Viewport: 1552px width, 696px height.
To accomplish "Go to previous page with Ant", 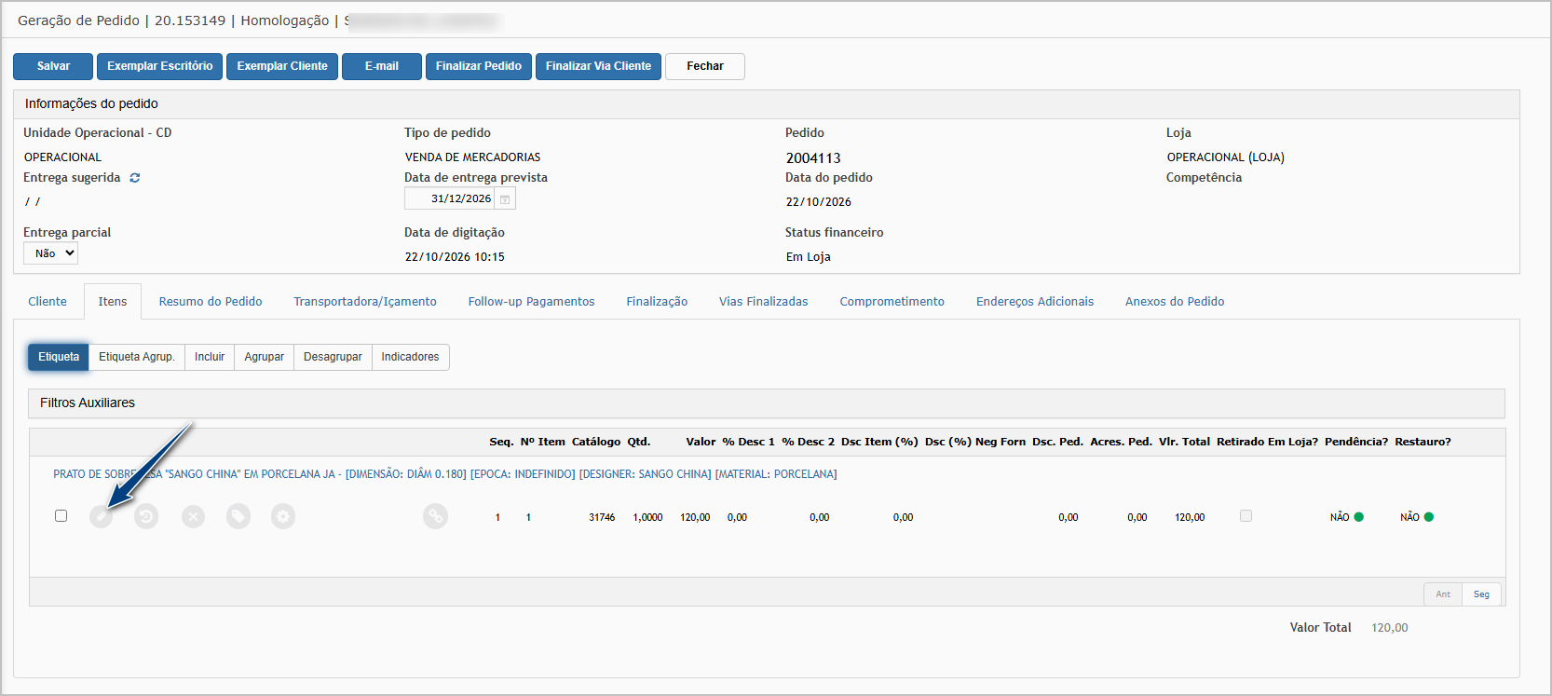I will click(x=1443, y=594).
